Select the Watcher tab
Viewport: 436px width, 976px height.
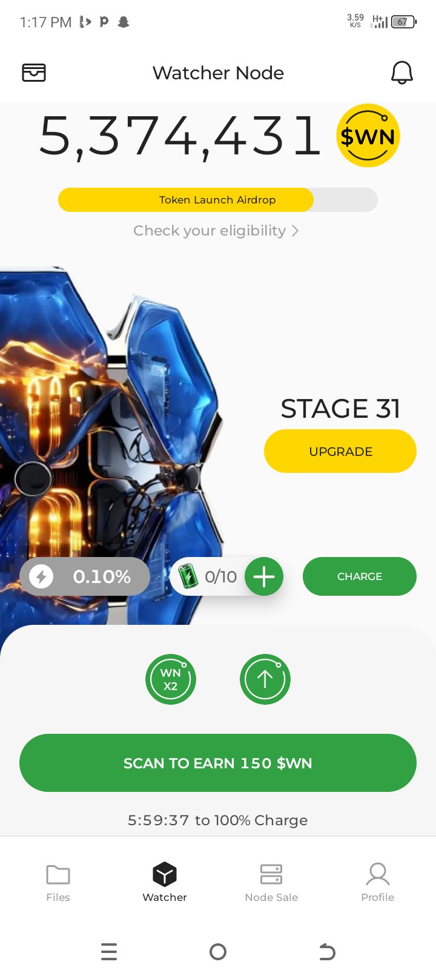pyautogui.click(x=165, y=883)
